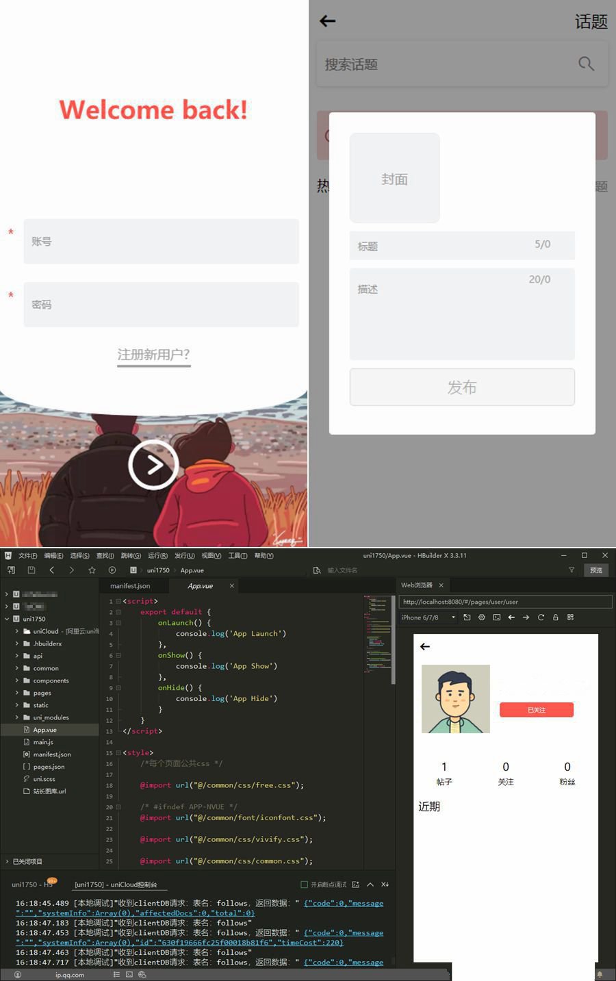The height and width of the screenshot is (981, 616).
Task: Collapse the script block fold marker on line 1
Action: coord(118,601)
